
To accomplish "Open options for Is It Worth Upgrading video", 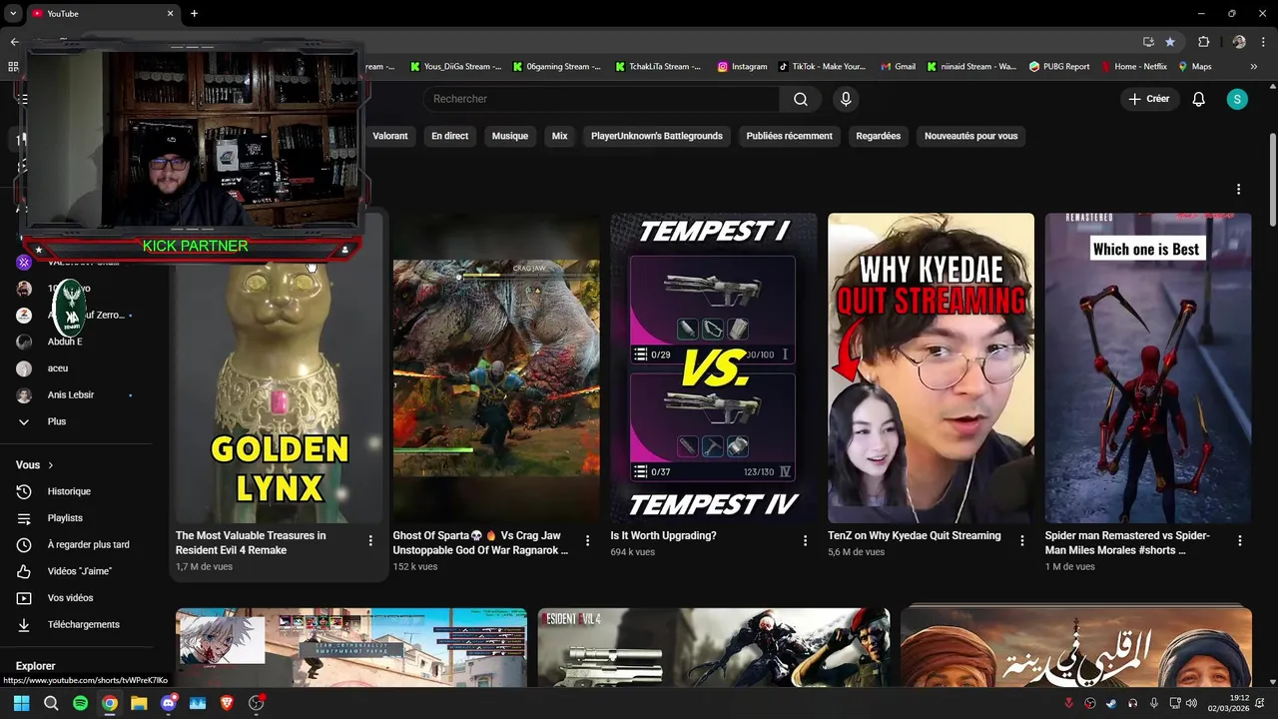I will click(x=805, y=540).
